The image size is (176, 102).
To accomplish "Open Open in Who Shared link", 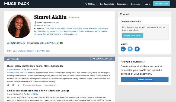I will click(x=32, y=85).
